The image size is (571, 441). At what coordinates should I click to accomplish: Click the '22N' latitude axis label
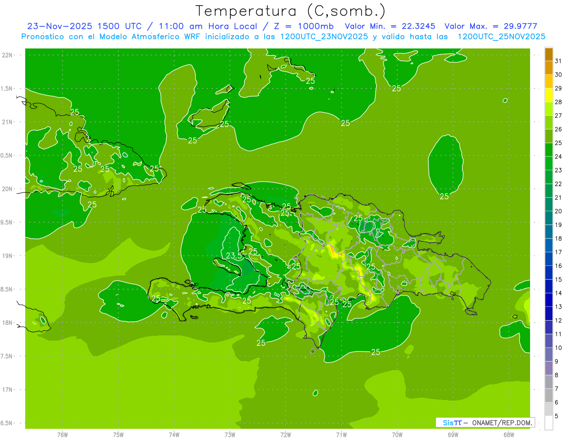tap(7, 55)
